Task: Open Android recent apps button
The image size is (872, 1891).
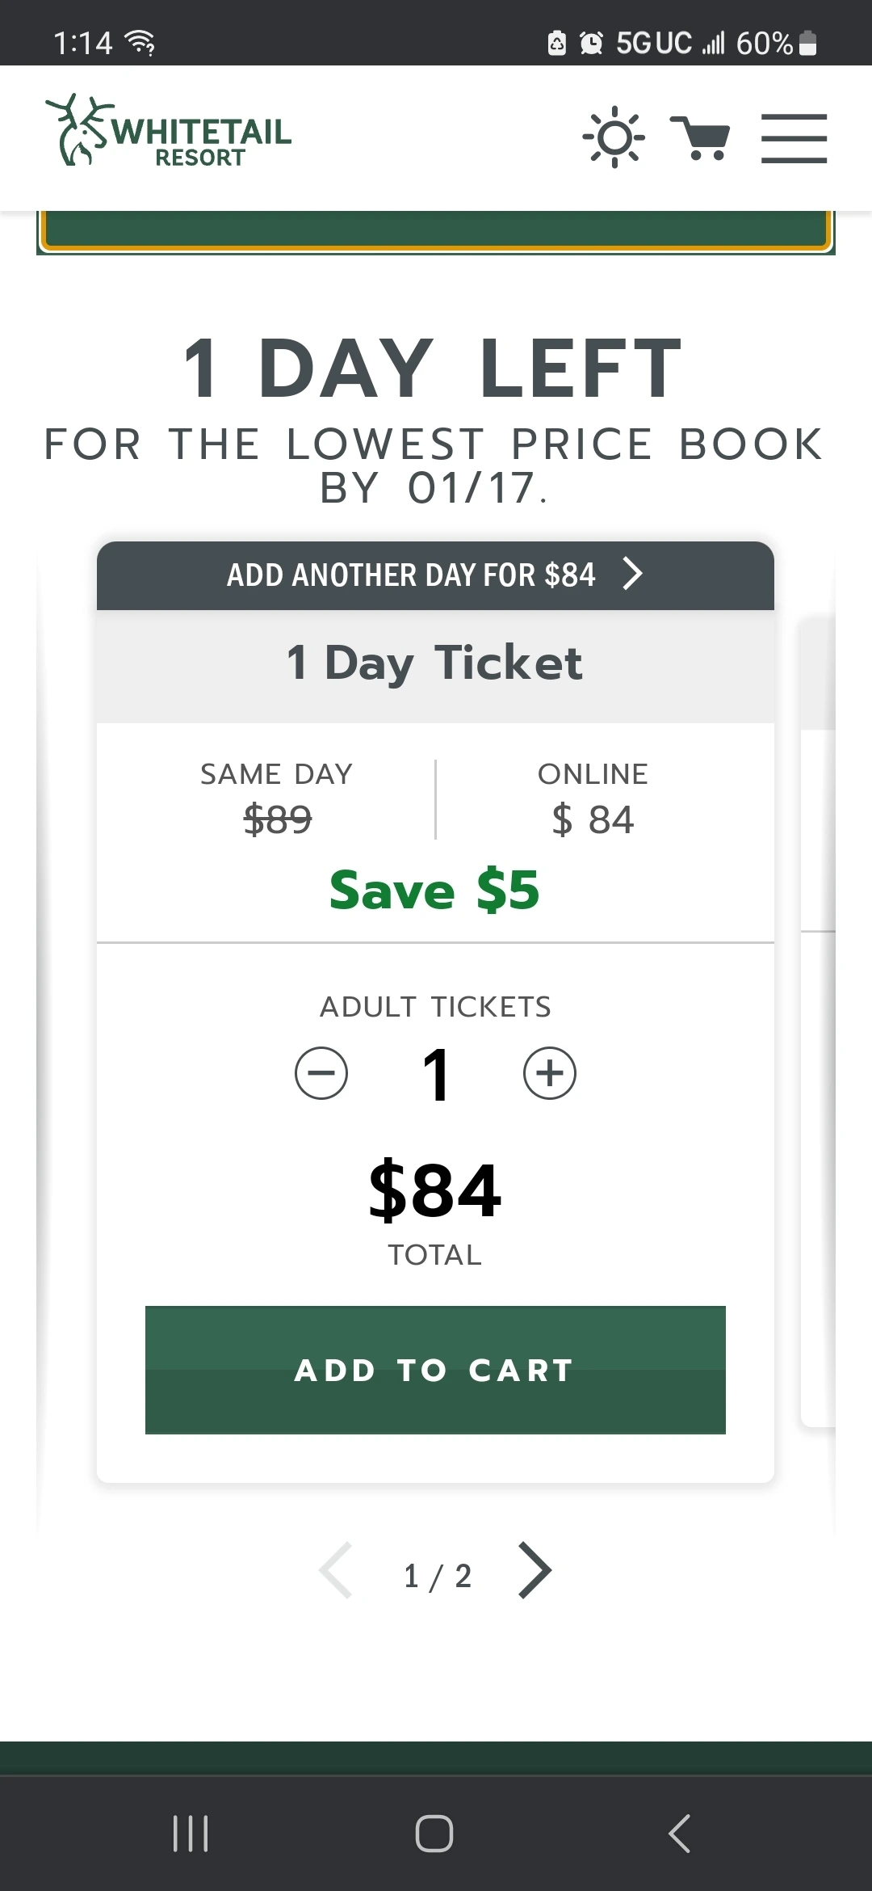Action: coord(191,1833)
